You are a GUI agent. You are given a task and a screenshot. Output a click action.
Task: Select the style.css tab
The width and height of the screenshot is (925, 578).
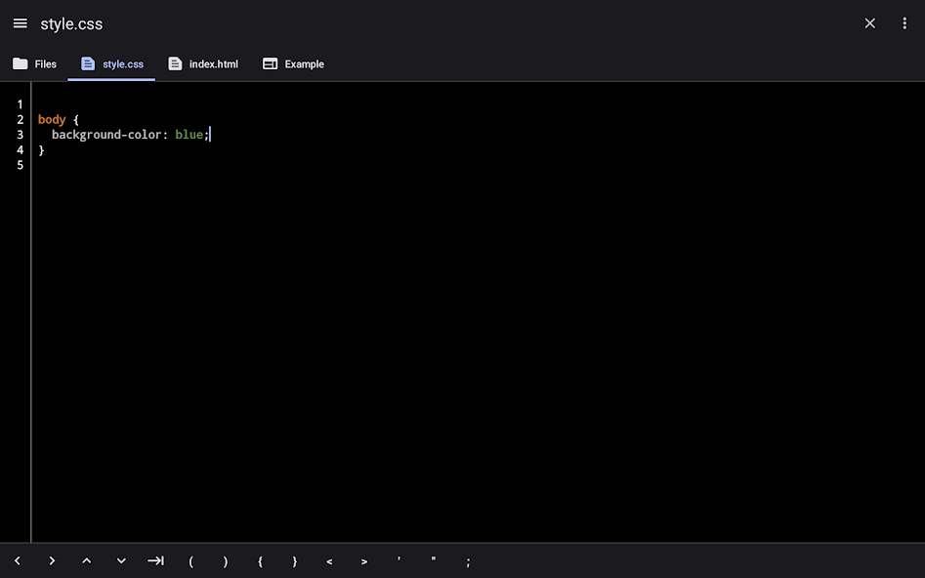[111, 63]
